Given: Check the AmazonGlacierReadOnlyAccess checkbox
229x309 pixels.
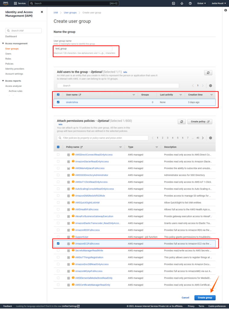Looking at the screenshot, I should point(58,161).
